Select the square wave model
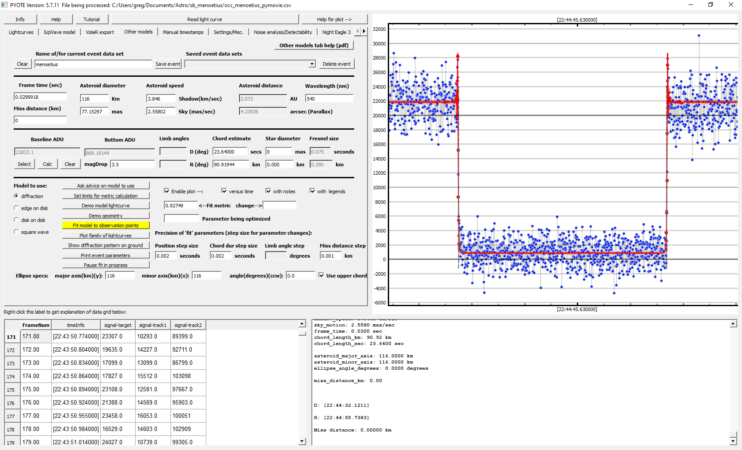The width and height of the screenshot is (742, 450). (x=16, y=232)
